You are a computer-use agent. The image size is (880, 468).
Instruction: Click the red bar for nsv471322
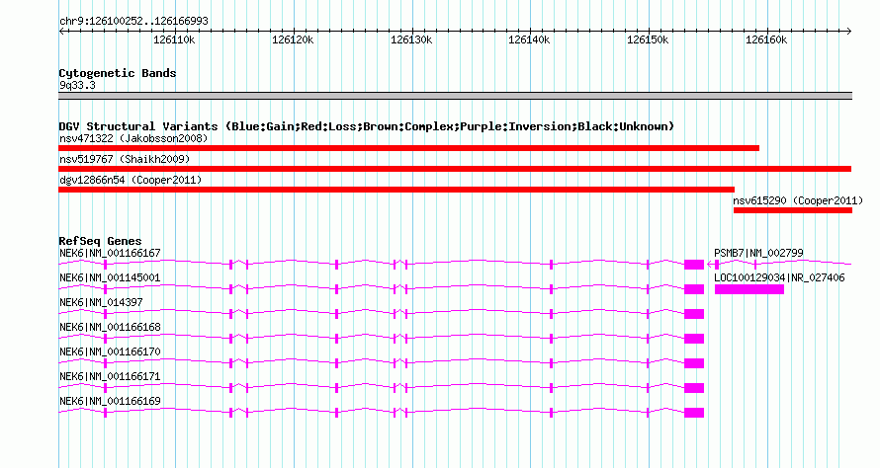point(408,148)
